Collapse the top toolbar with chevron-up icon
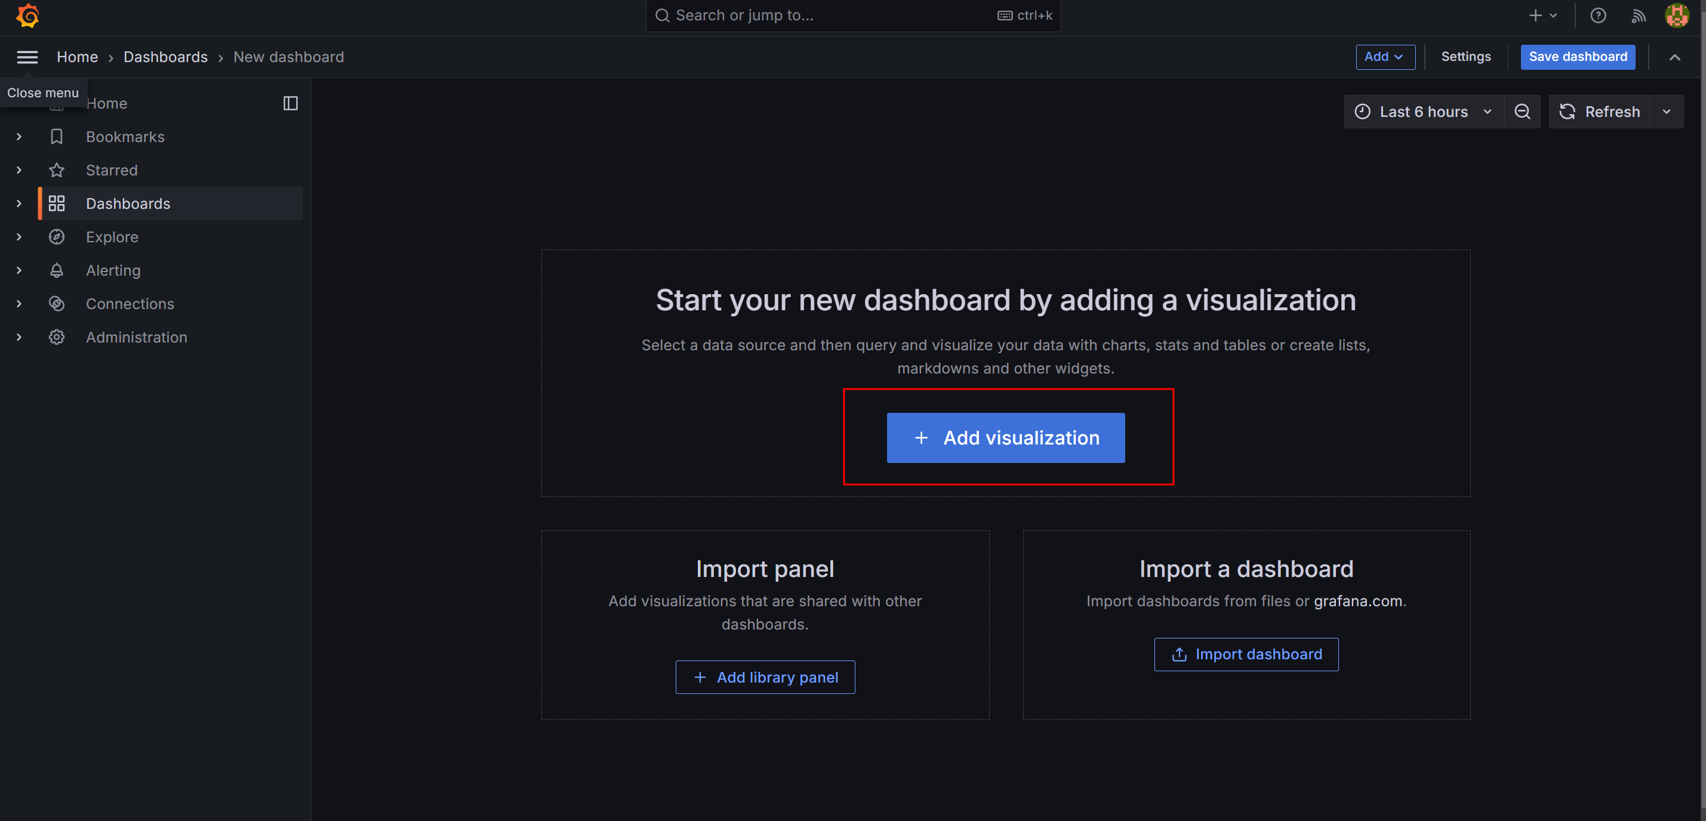The width and height of the screenshot is (1706, 821). (x=1674, y=57)
